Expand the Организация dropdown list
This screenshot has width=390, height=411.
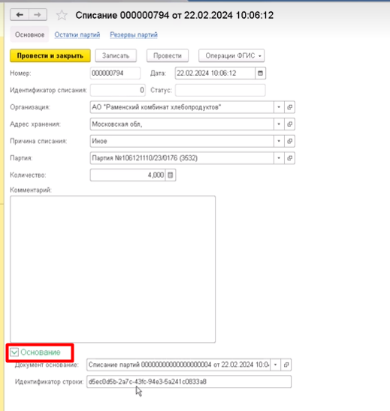point(279,107)
